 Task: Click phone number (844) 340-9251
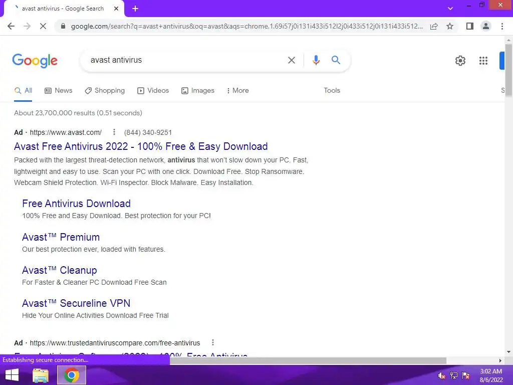coord(148,132)
